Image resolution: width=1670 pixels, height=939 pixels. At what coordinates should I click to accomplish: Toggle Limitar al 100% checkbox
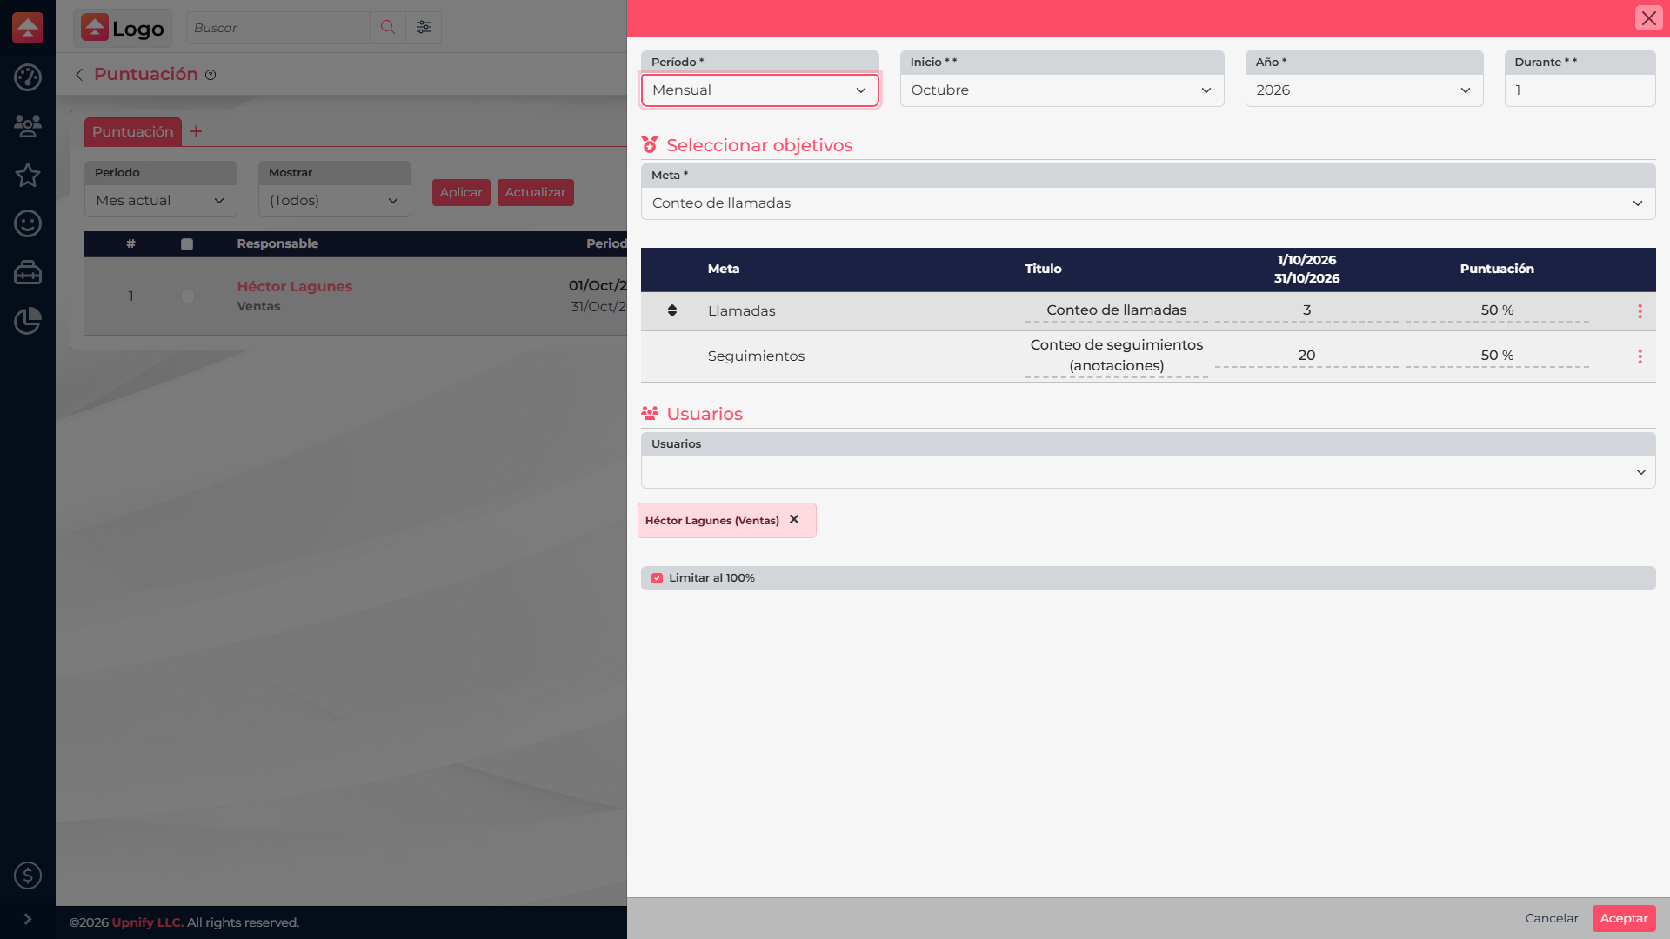click(x=657, y=578)
